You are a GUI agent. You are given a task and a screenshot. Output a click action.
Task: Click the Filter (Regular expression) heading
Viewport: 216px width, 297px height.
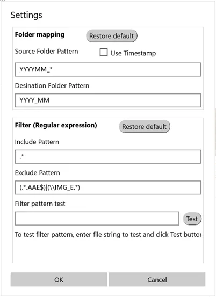point(56,125)
